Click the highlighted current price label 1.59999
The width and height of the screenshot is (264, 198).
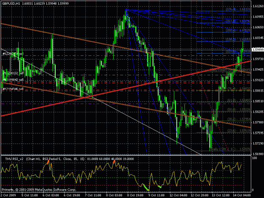258,50
